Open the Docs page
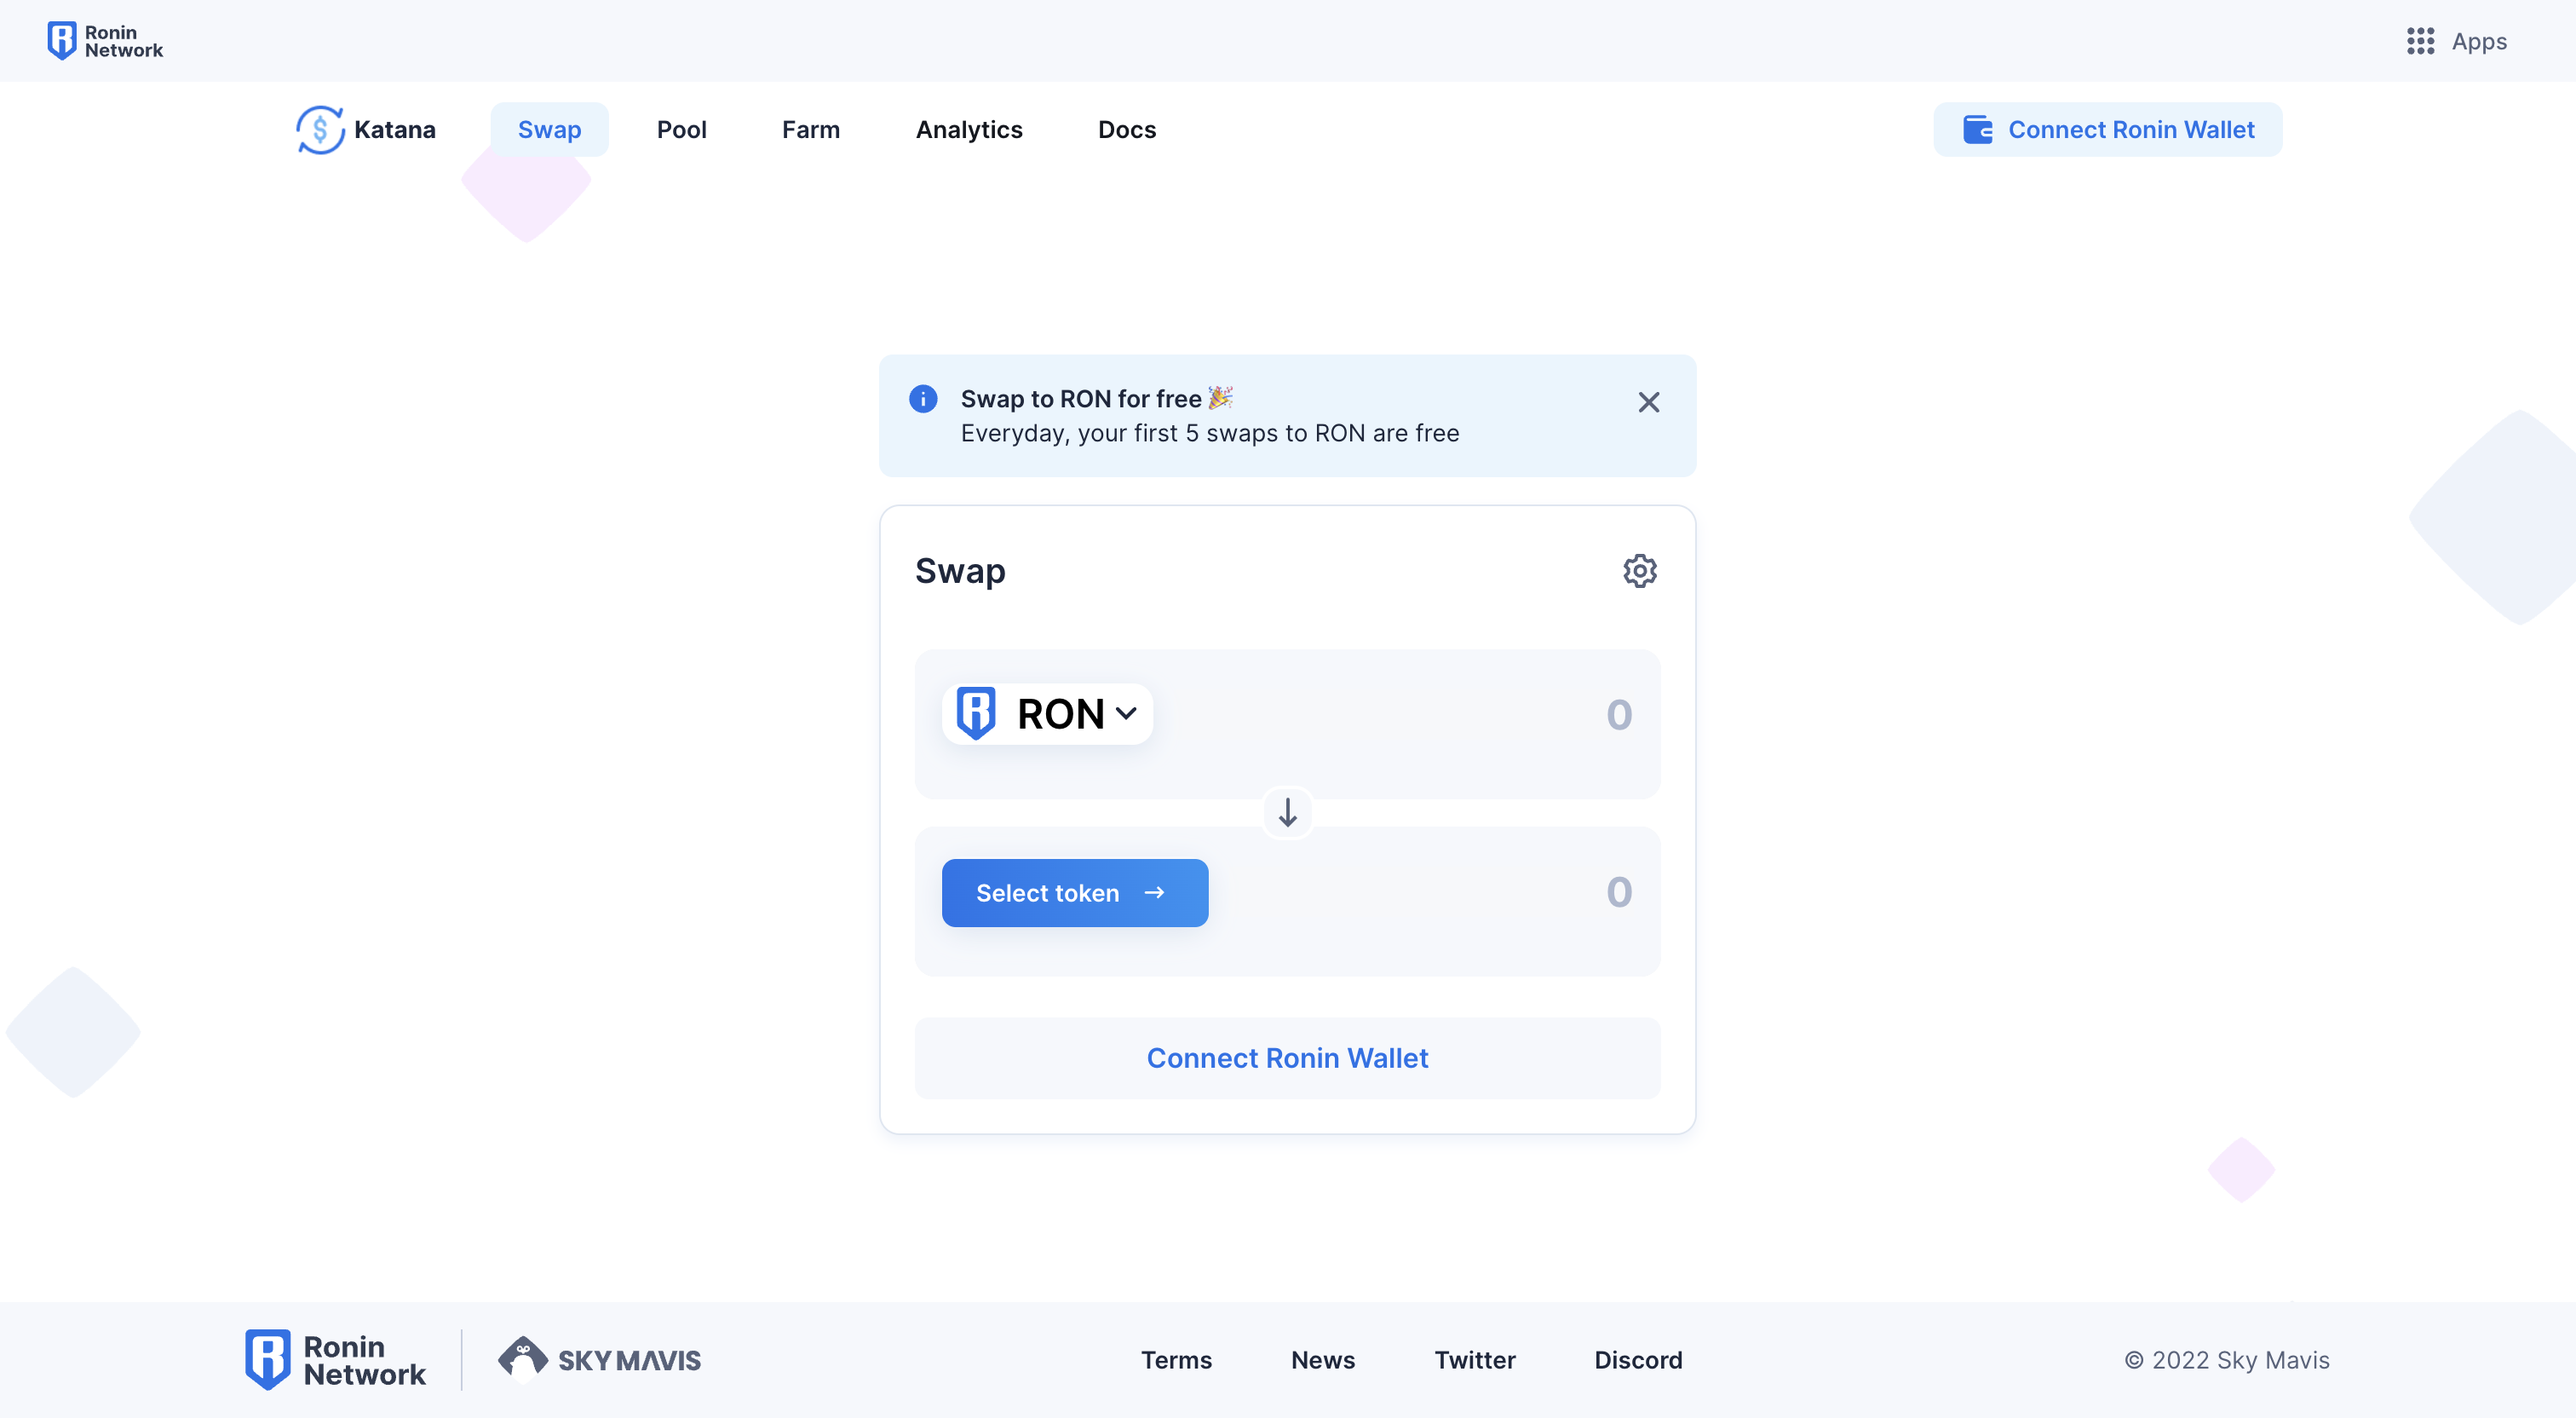Image resolution: width=2576 pixels, height=1418 pixels. 1127,129
